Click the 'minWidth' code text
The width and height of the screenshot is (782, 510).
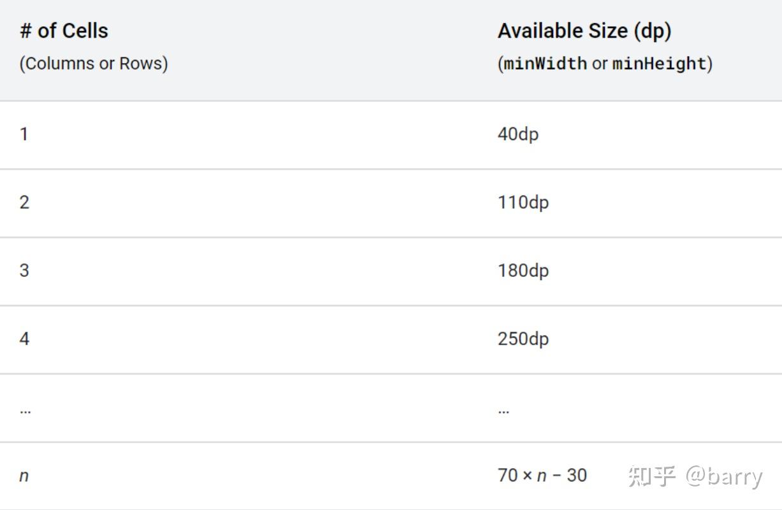click(x=546, y=63)
